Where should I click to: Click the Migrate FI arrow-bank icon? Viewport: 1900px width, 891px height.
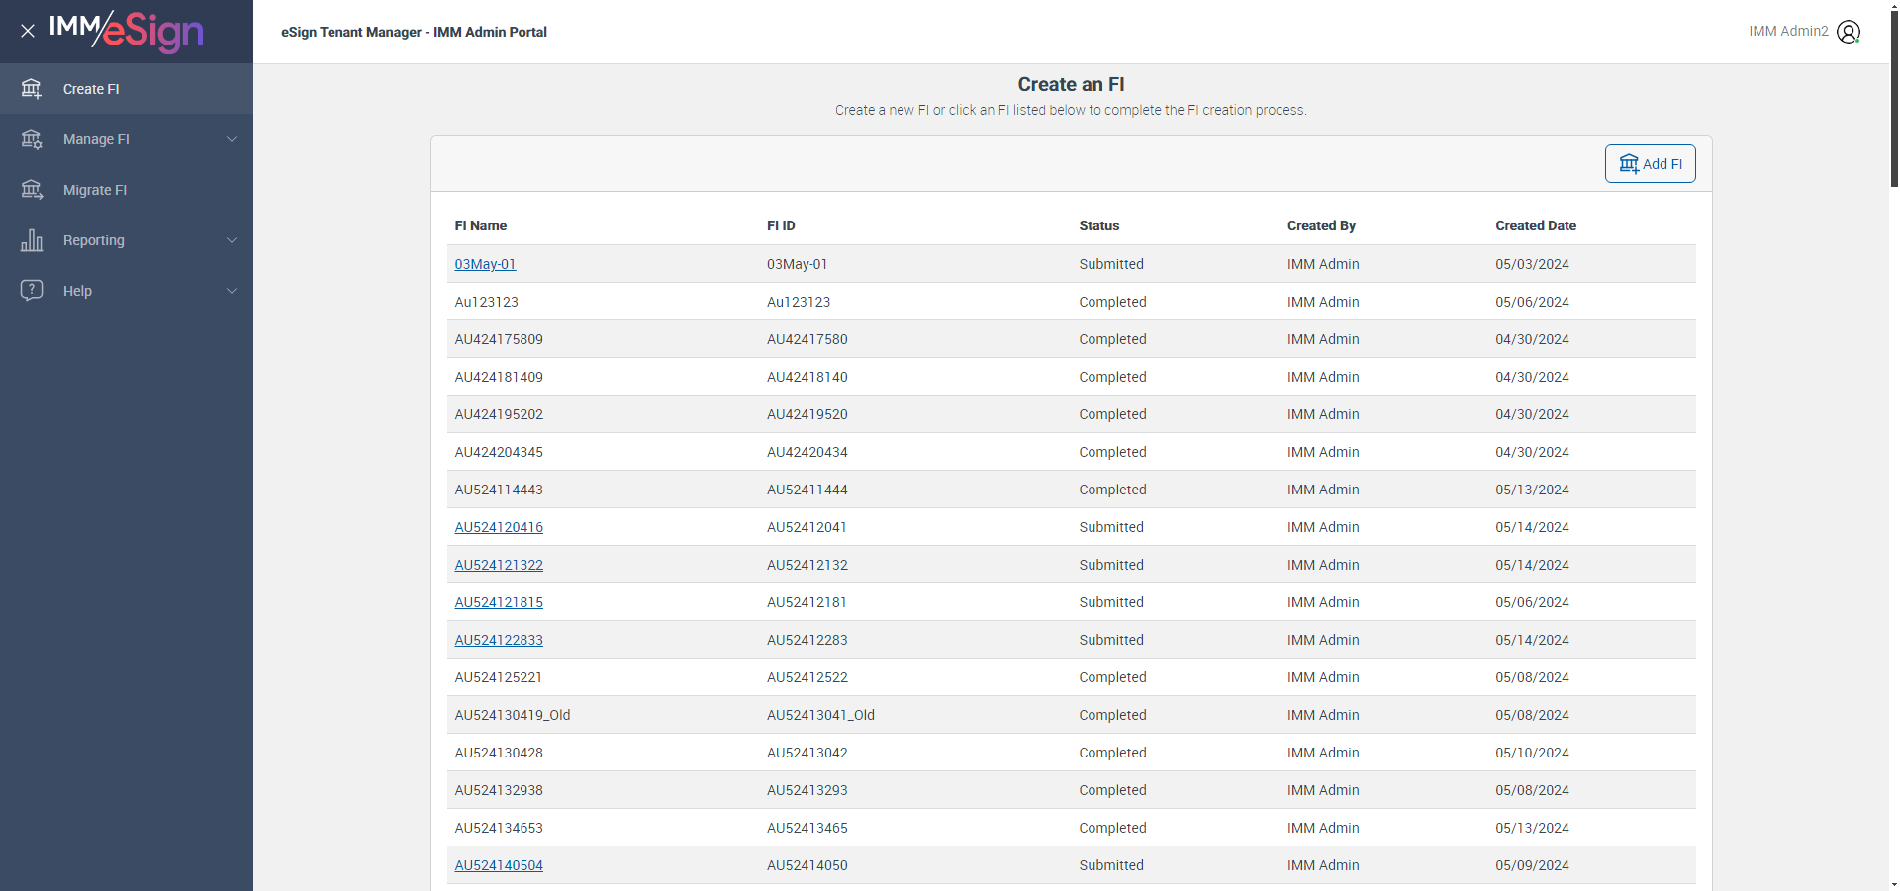[32, 190]
